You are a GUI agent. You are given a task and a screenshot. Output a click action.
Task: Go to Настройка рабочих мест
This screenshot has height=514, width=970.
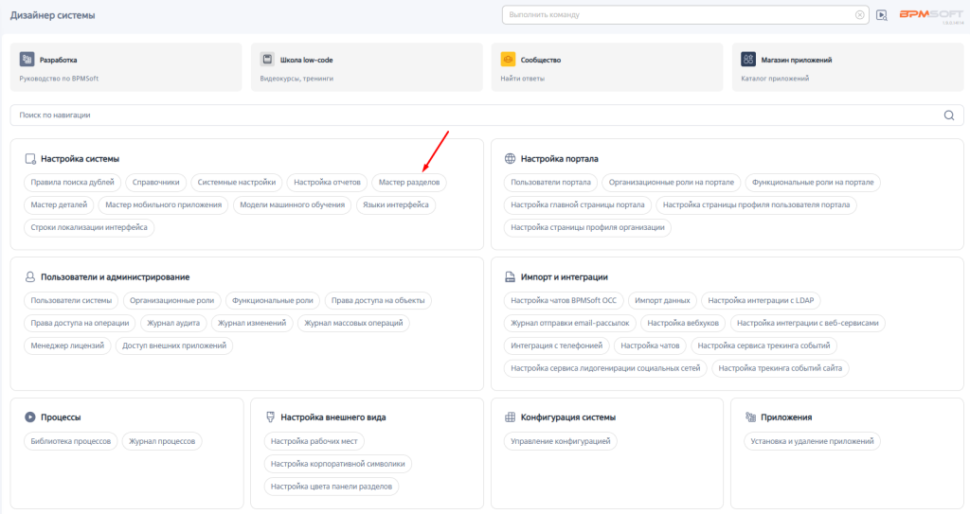(314, 441)
